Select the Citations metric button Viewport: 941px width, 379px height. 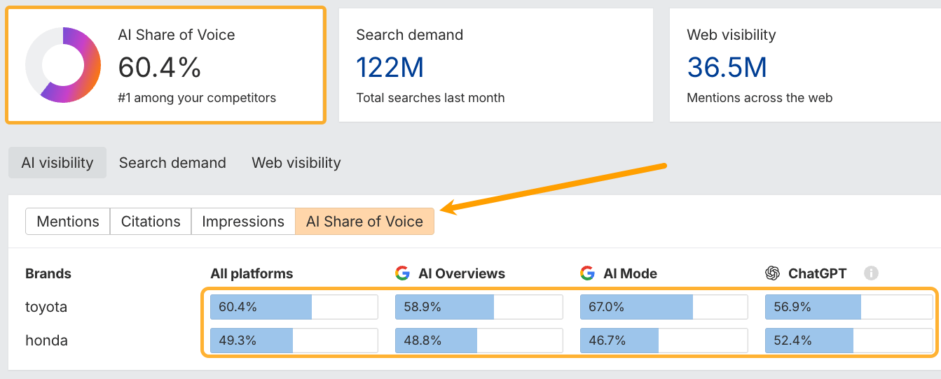coord(151,222)
